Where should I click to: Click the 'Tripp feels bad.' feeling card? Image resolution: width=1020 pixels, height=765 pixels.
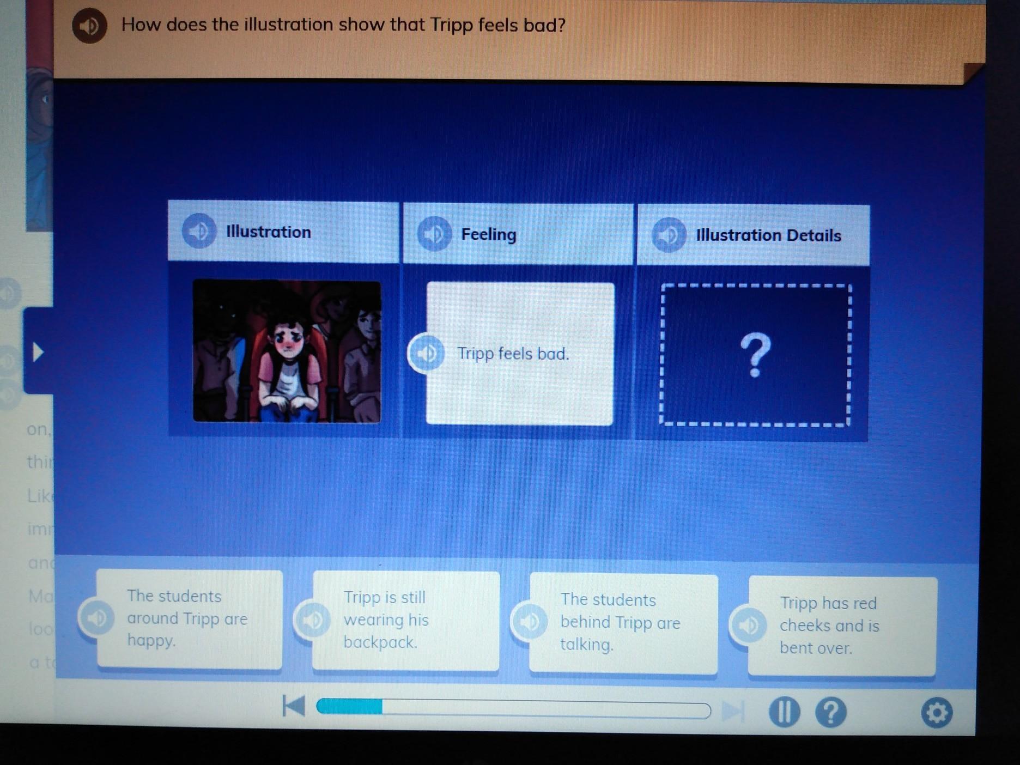520,353
